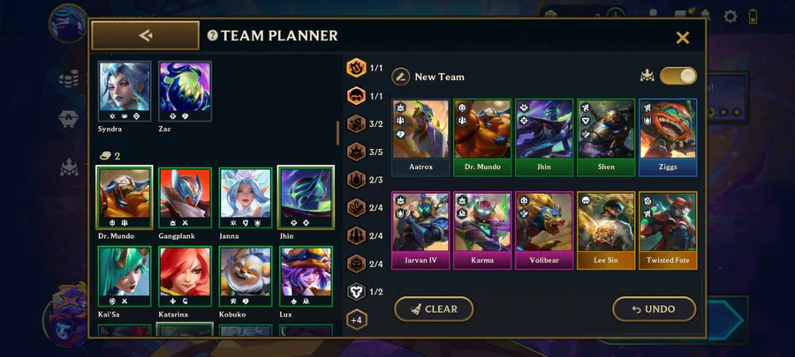Close the Team Planner with the X

pyautogui.click(x=683, y=37)
